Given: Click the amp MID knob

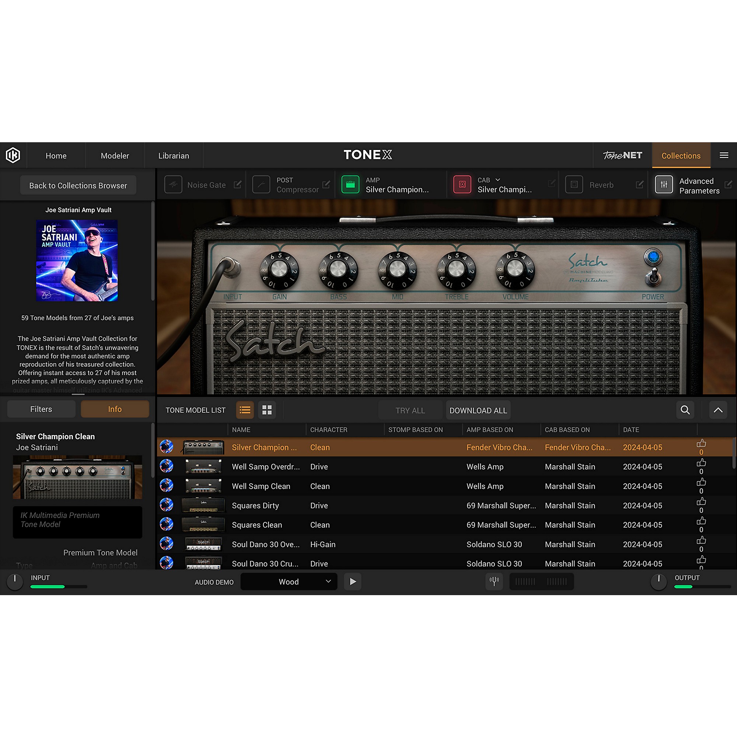Looking at the screenshot, I should point(397,270).
